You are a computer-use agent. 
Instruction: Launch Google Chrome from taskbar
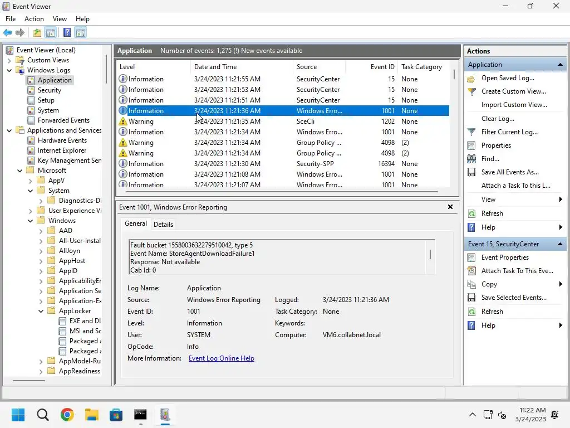point(67,415)
